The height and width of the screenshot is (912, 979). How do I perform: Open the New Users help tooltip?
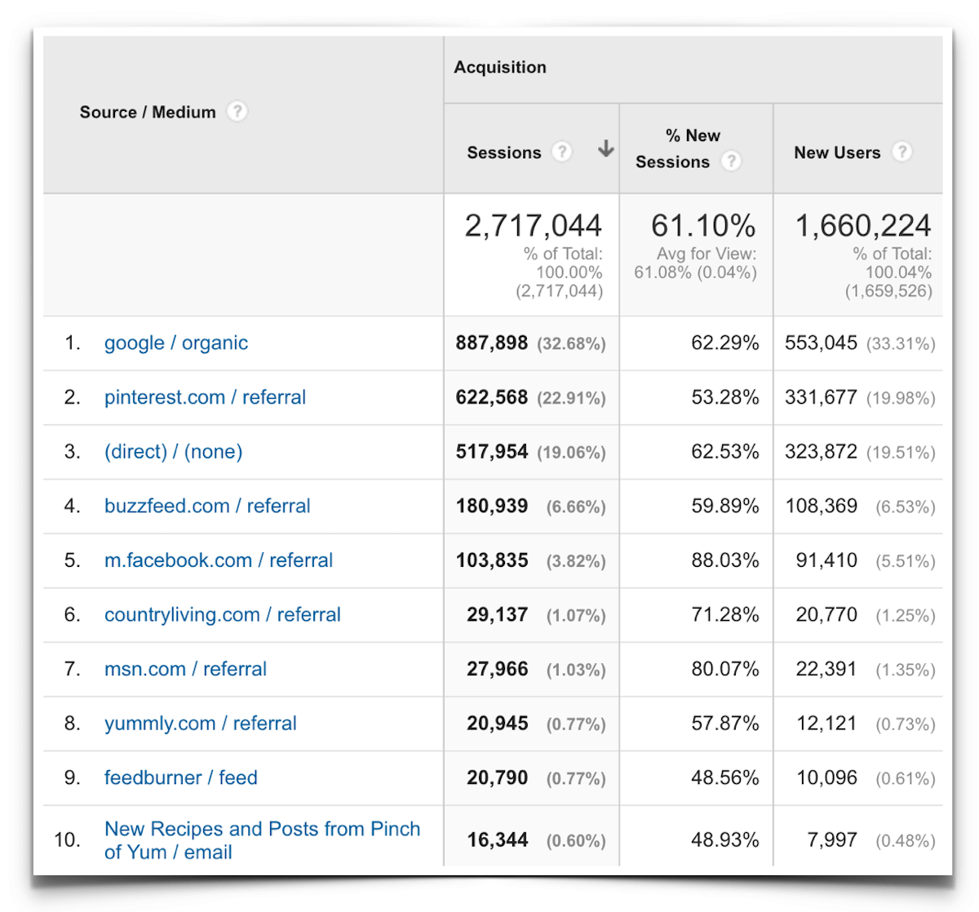902,152
